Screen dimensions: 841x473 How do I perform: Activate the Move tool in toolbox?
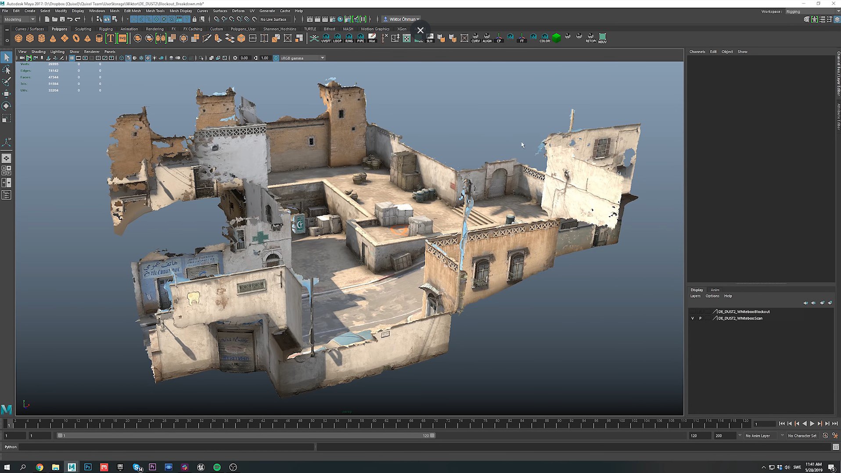tap(7, 94)
